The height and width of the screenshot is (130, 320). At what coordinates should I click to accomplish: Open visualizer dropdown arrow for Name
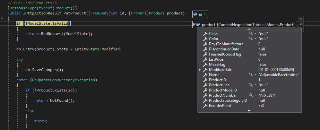pyautogui.click(x=255, y=75)
